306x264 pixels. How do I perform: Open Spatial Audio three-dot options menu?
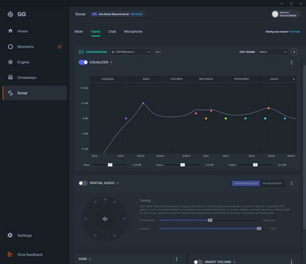click(x=292, y=183)
